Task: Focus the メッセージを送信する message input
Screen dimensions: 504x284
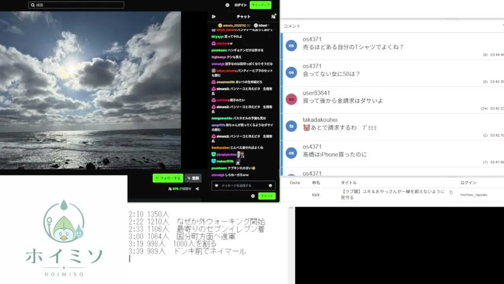Action: point(243,185)
